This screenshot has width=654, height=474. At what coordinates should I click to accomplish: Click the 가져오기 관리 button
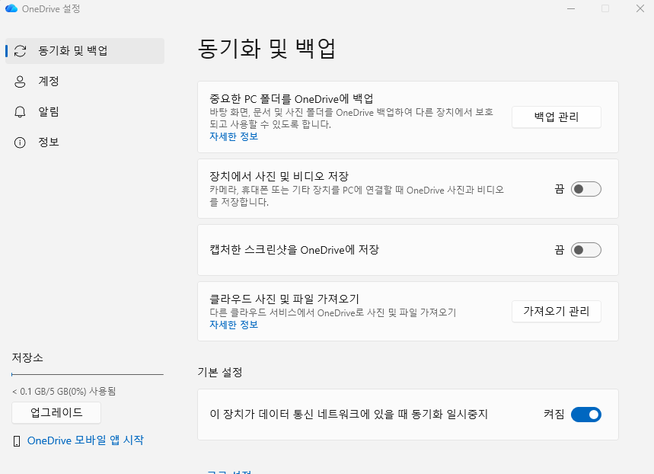(557, 311)
